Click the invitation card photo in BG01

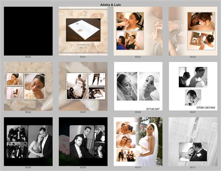click(x=83, y=30)
